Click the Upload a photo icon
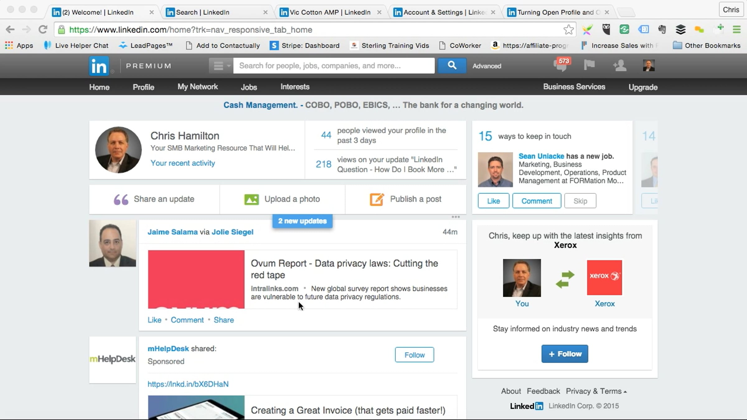The height and width of the screenshot is (420, 747). click(x=251, y=199)
